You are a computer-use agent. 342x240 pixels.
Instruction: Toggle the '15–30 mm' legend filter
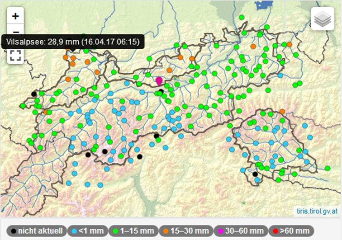point(186,231)
